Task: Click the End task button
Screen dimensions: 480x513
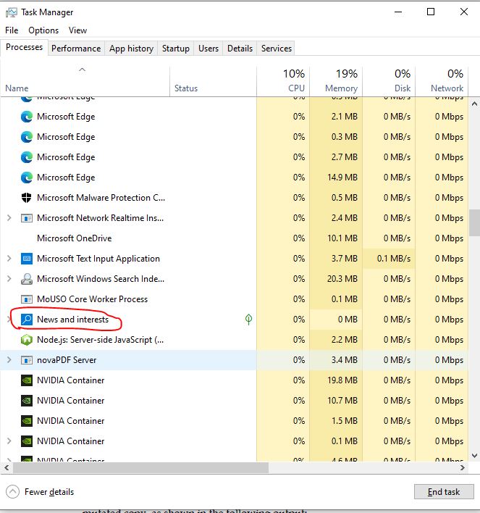Action: point(444,492)
